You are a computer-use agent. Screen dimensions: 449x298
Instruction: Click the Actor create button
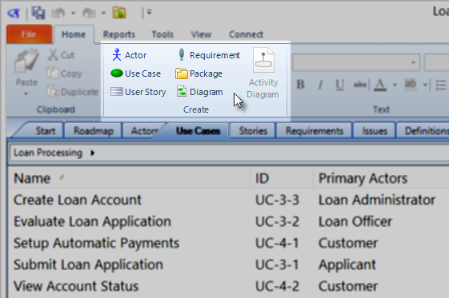coord(129,55)
